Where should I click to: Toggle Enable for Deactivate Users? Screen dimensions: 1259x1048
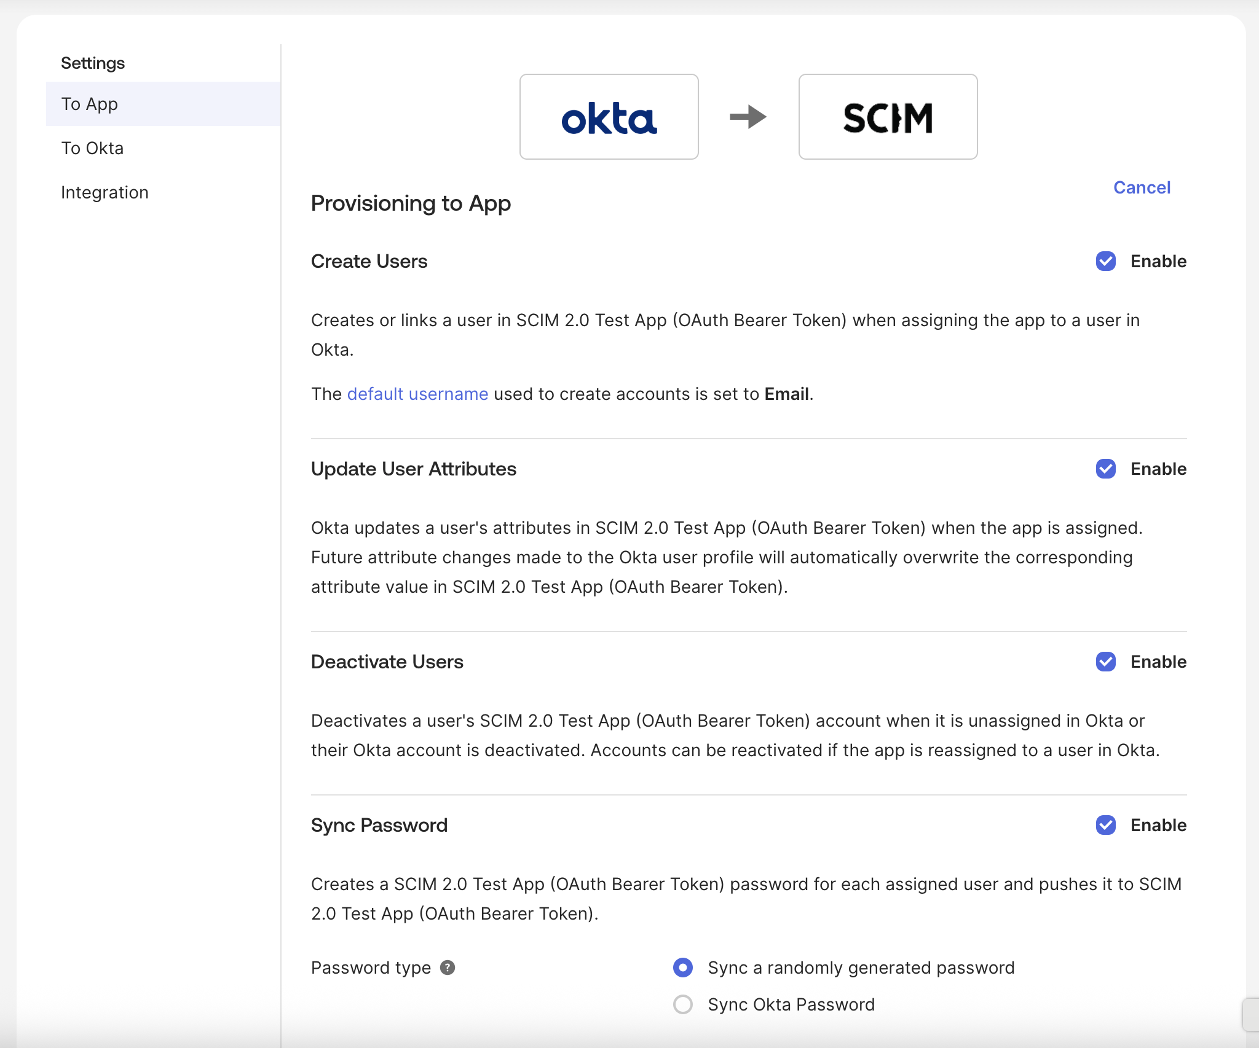pos(1106,662)
